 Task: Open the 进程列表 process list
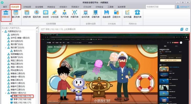pos(27,14)
